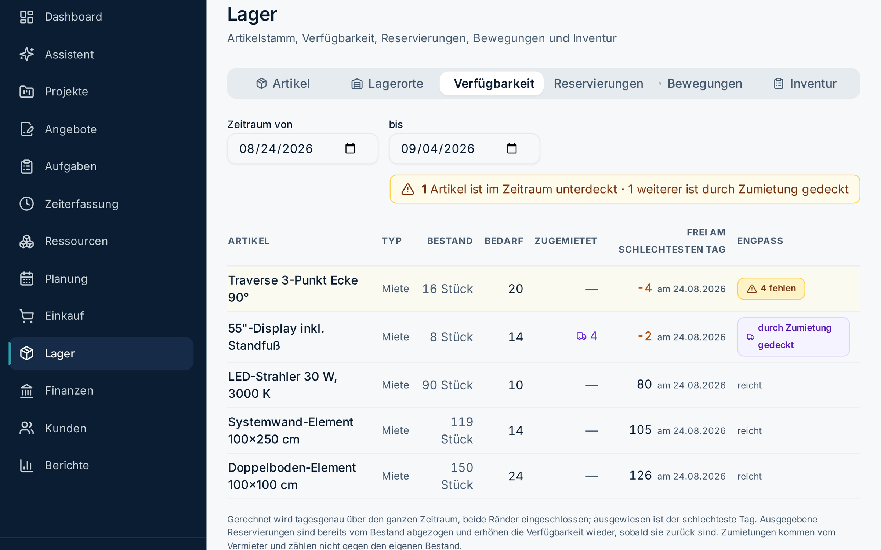This screenshot has width=881, height=550.
Task: Click the Aufgaben clipboard icon
Action: tap(26, 166)
